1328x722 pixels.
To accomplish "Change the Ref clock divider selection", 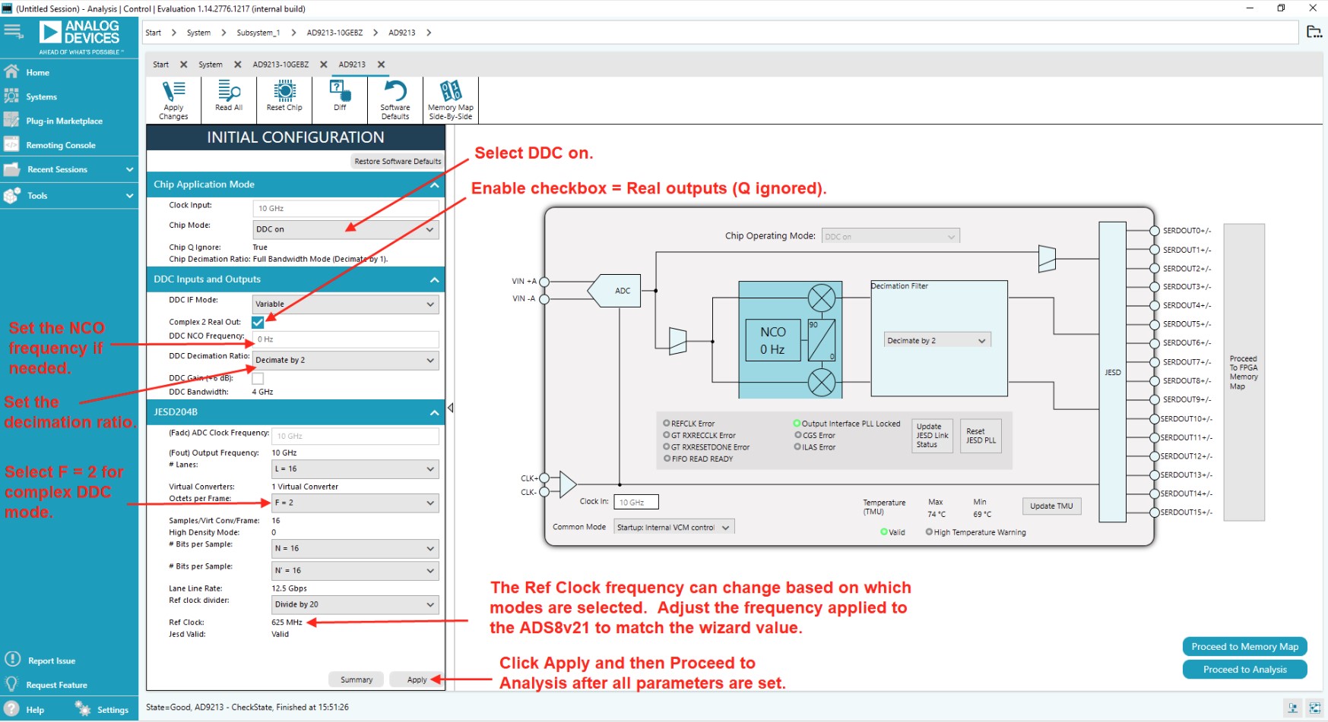I will 354,604.
